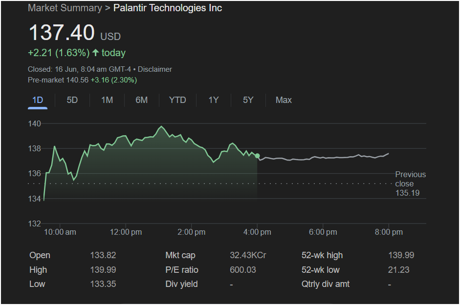
Task: Show the 6M price history tab
Action: point(142,100)
